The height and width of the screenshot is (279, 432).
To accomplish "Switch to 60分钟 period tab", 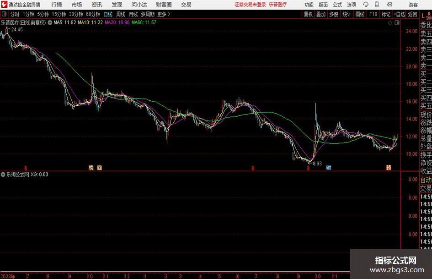I will click(x=93, y=14).
